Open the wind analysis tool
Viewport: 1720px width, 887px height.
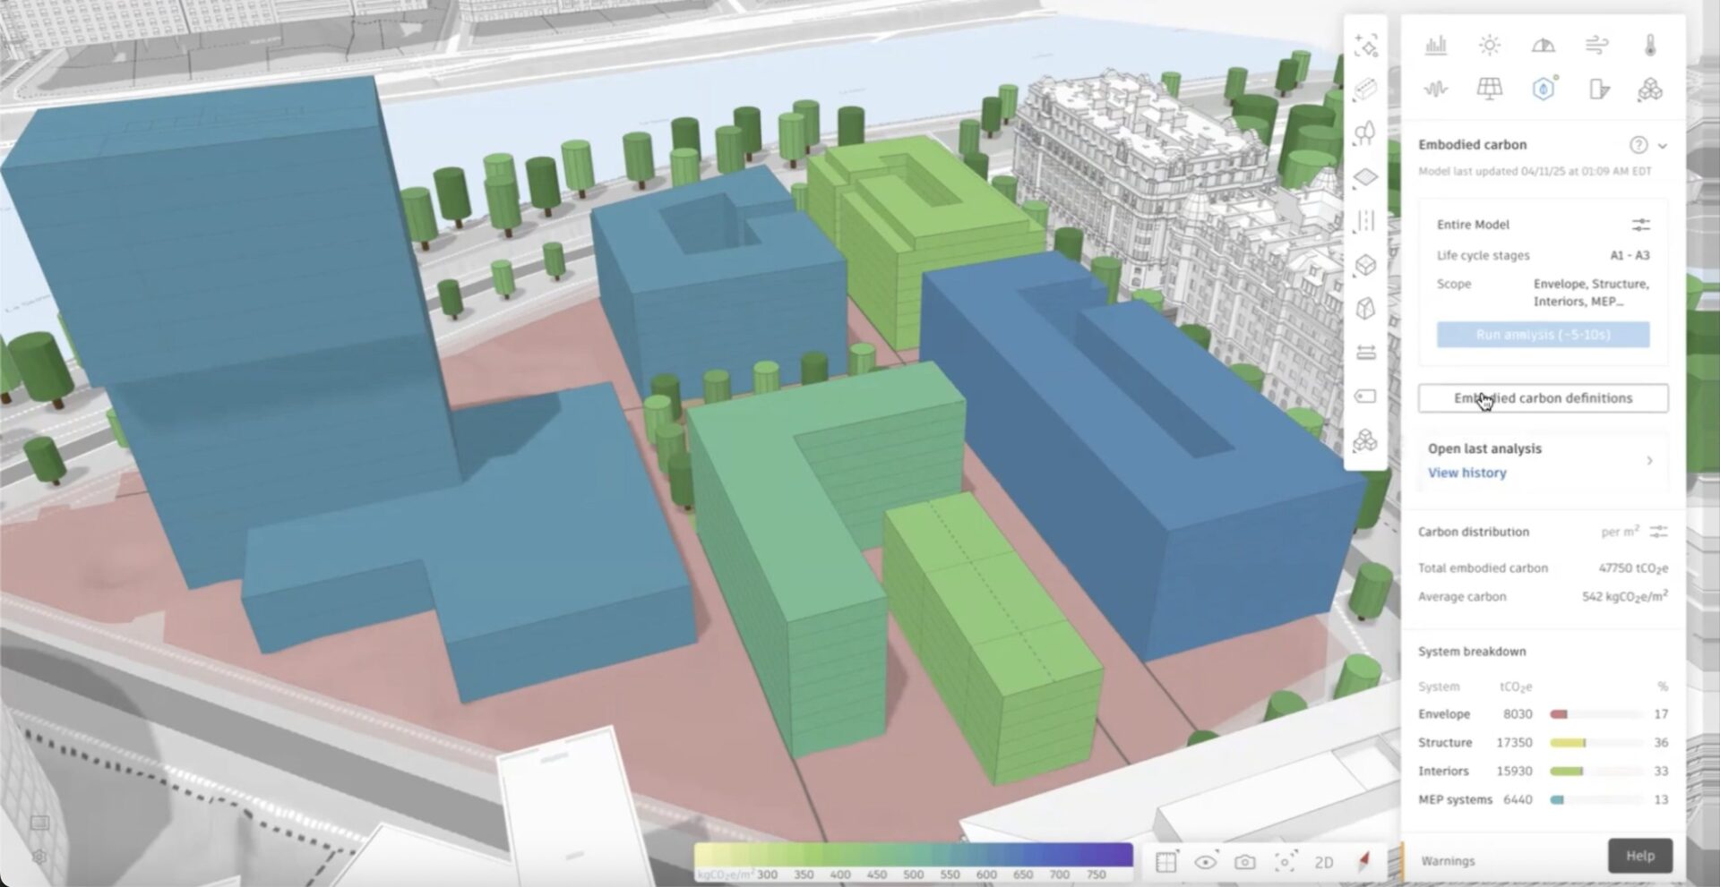coord(1598,43)
